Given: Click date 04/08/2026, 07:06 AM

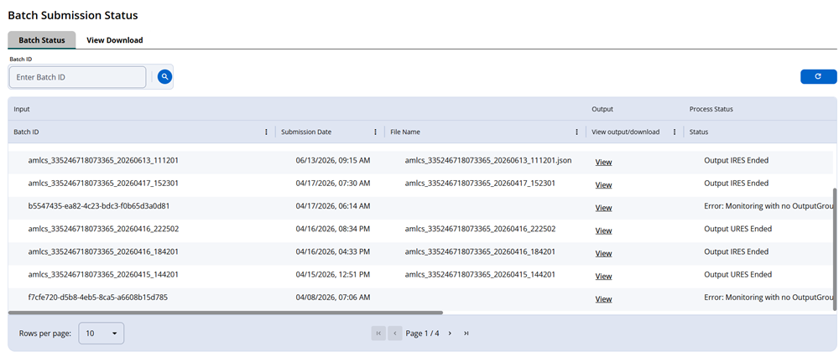Looking at the screenshot, I should coord(333,297).
